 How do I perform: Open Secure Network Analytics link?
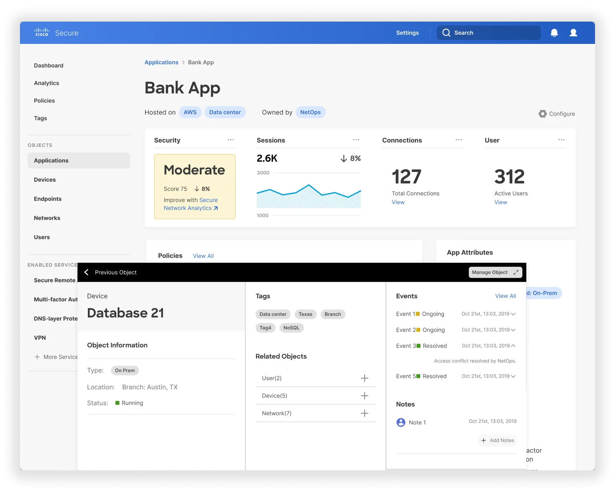coord(191,204)
